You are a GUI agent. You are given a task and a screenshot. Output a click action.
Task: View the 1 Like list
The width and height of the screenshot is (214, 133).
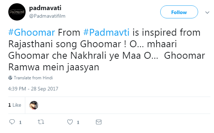coord(15,105)
